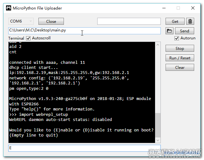Click the 'import webrepl_setup' line in terminal
204x160 pixels.
tap(44, 115)
